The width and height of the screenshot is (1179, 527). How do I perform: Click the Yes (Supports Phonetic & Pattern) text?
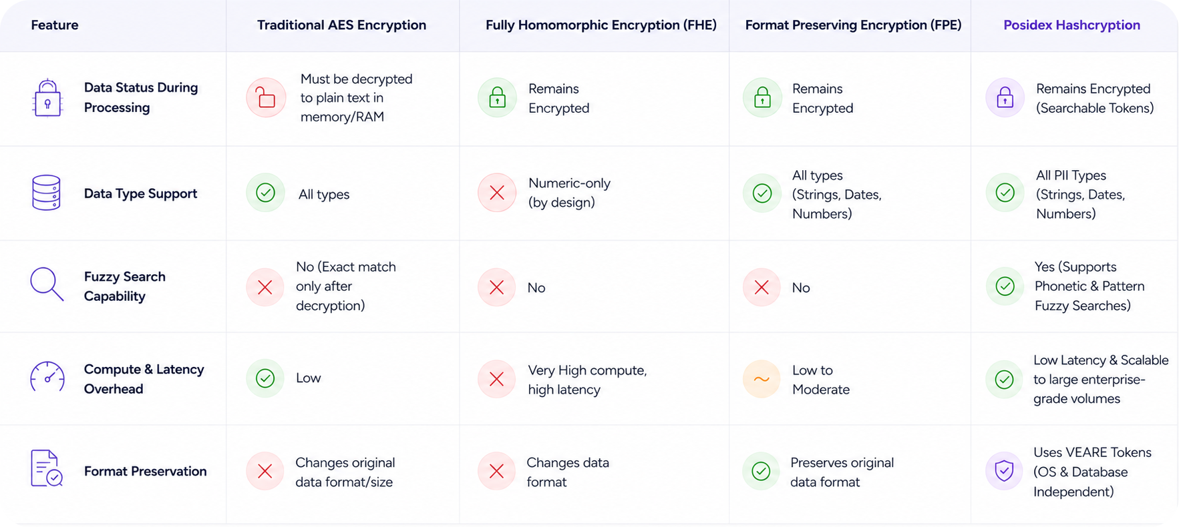click(x=1089, y=276)
